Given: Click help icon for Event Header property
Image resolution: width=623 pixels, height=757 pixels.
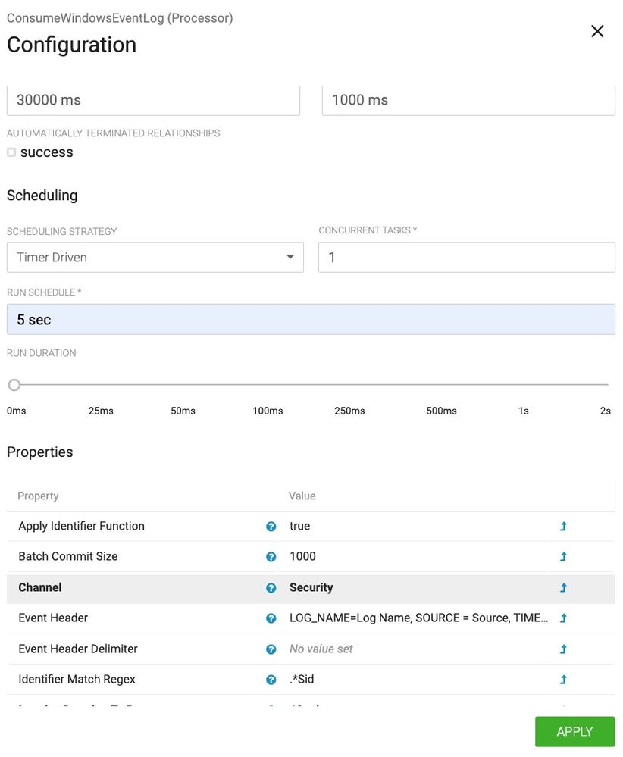Looking at the screenshot, I should click(271, 618).
